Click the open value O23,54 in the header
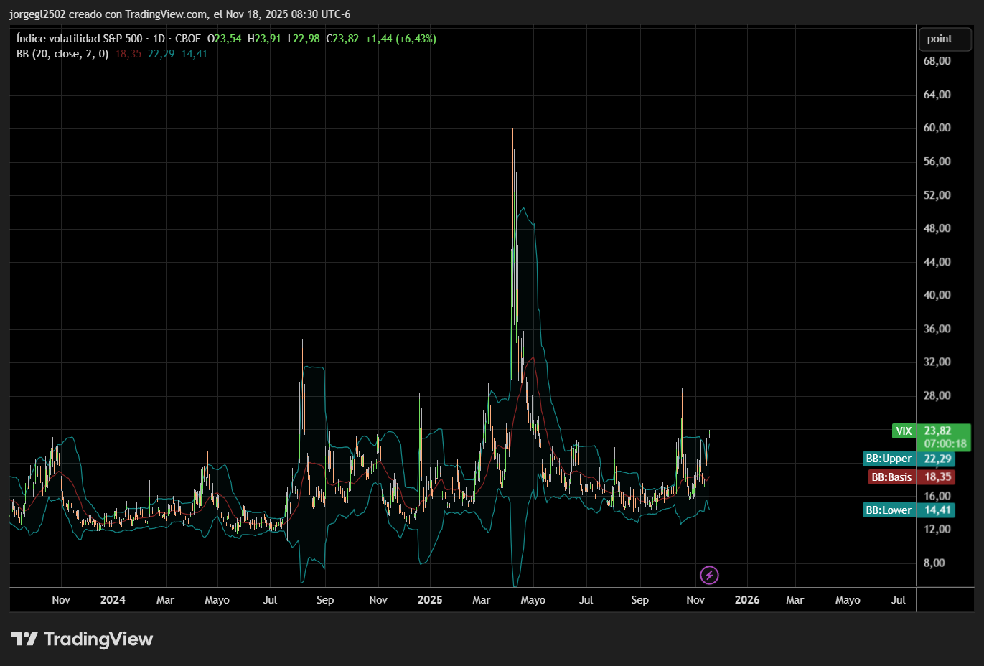 tap(224, 39)
